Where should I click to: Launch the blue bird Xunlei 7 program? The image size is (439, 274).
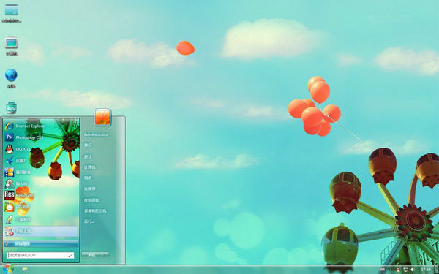tap(41, 161)
